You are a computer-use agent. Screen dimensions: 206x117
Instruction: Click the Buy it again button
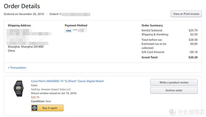(47, 108)
